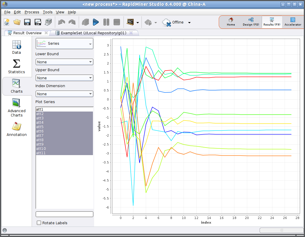Open a process with the folder icon
Image resolution: width=305 pixels, height=237 pixels.
pos(17,22)
